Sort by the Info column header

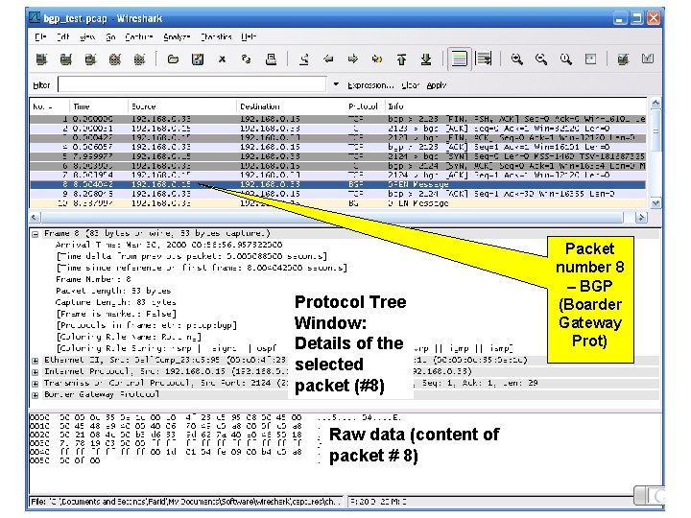click(515, 106)
